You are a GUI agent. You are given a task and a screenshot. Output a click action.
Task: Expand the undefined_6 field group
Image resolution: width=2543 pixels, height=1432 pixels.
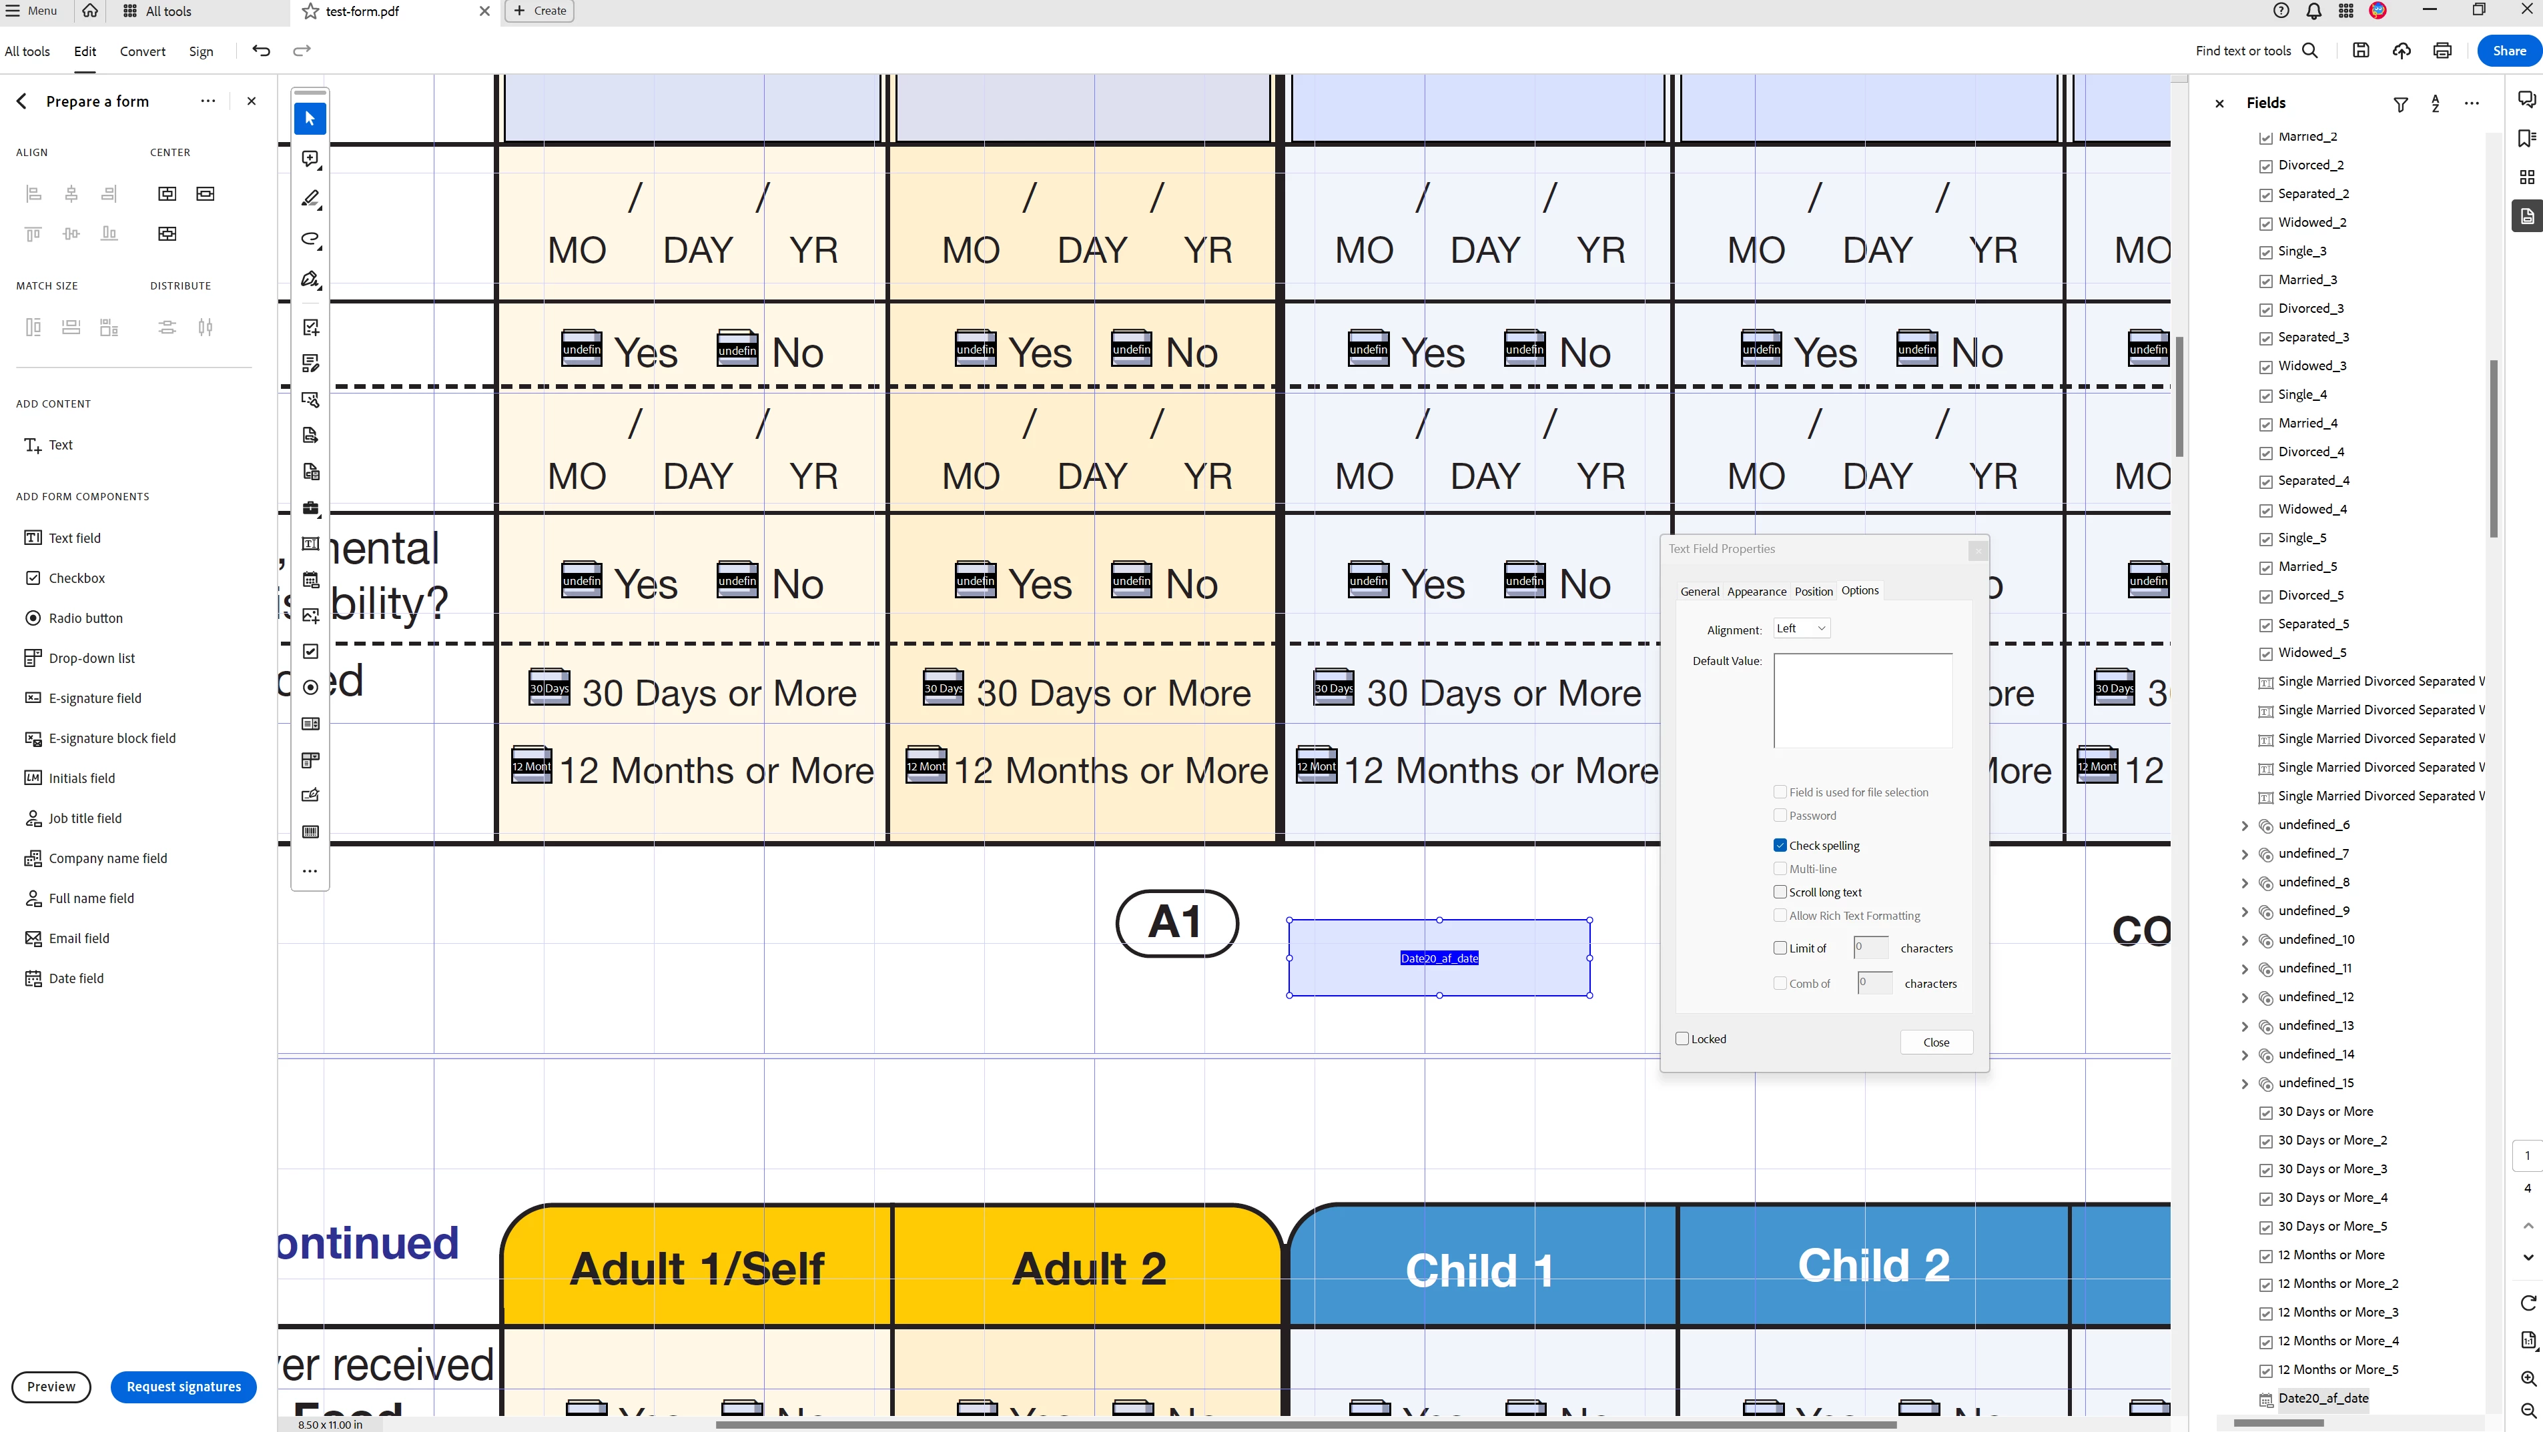coord(2245,825)
